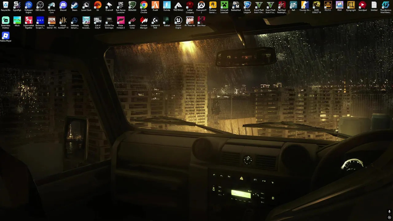Select the Rocket League shortcut
Image resolution: width=393 pixels, height=221 pixels.
(x=247, y=7)
